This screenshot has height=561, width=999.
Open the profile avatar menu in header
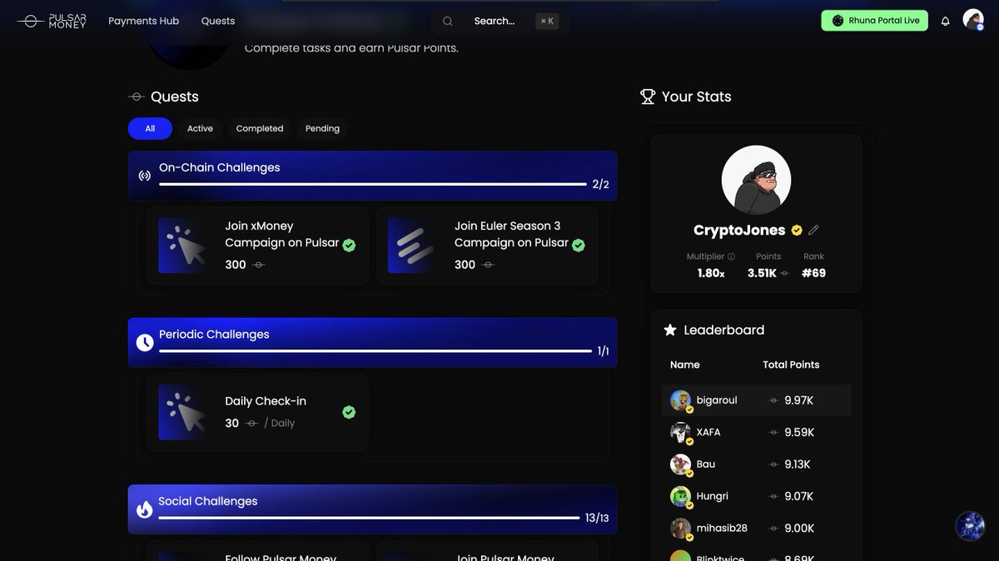pyautogui.click(x=973, y=20)
